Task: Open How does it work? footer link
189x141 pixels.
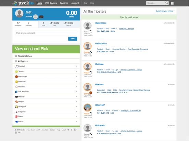Action: click(x=33, y=130)
